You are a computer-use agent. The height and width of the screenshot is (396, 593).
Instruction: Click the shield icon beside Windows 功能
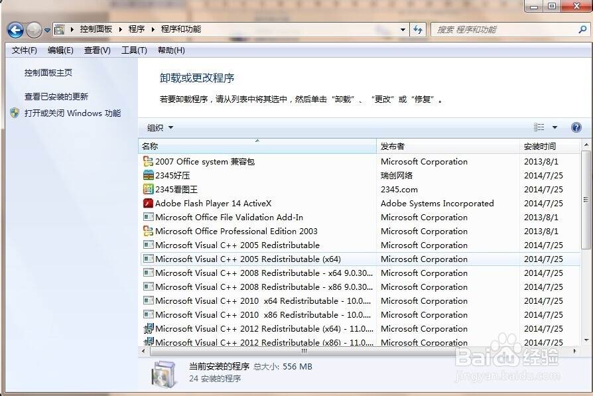pyautogui.click(x=15, y=113)
